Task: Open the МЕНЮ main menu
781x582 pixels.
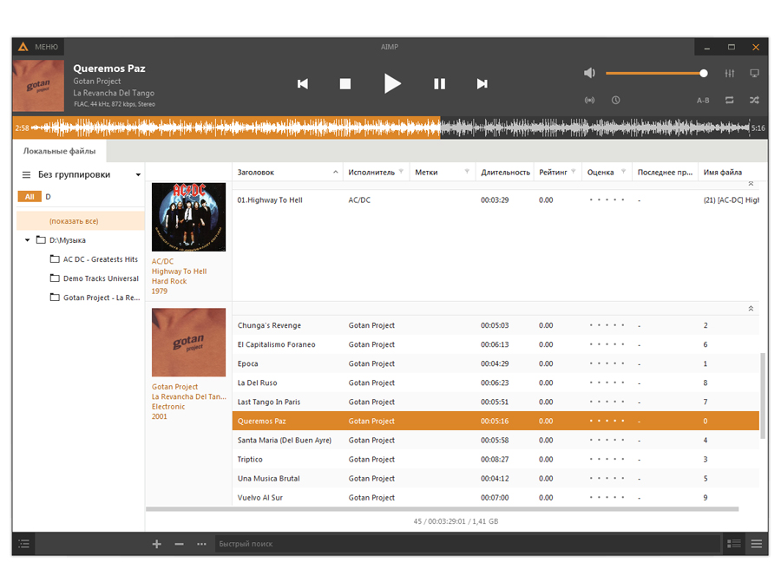Action: pos(39,47)
